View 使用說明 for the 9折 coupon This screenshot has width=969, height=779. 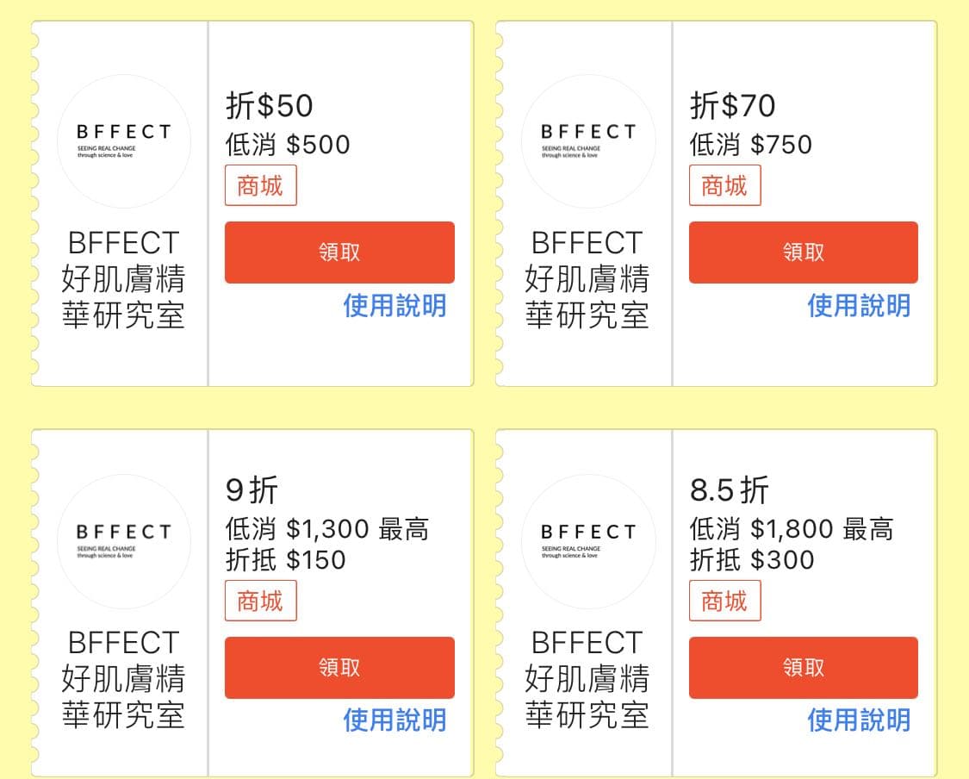pyautogui.click(x=394, y=720)
